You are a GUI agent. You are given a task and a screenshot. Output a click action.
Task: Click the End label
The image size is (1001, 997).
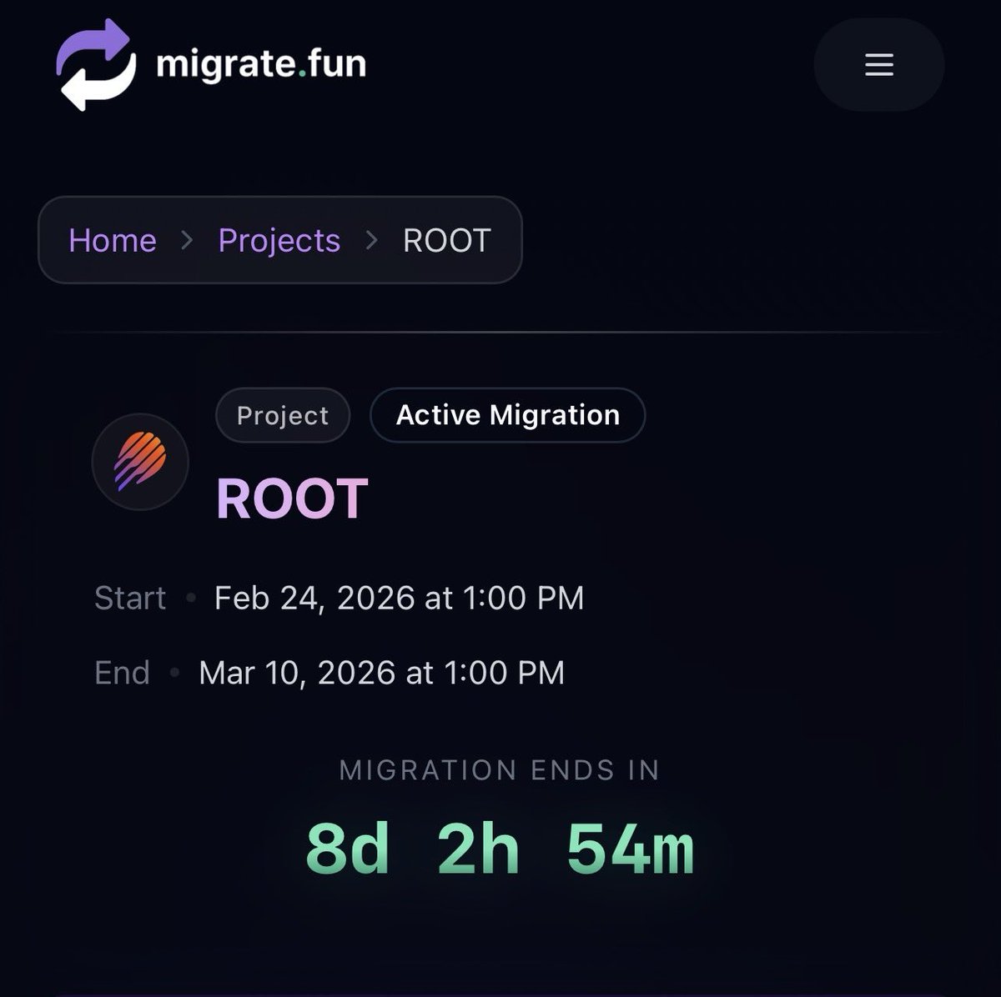[123, 673]
